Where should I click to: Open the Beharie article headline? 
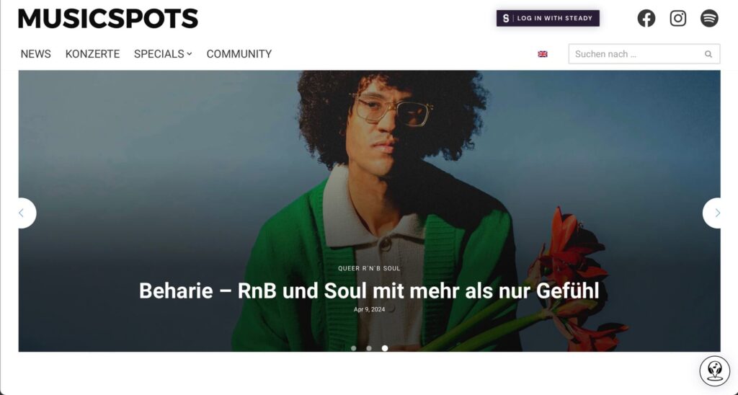pos(369,290)
